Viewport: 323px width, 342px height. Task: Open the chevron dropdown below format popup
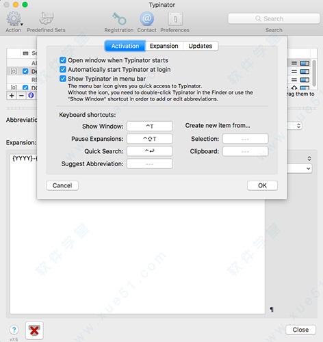click(x=308, y=168)
